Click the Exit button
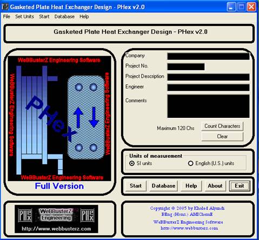Image resolution: width=259 pixels, height=240 pixels. (240, 186)
